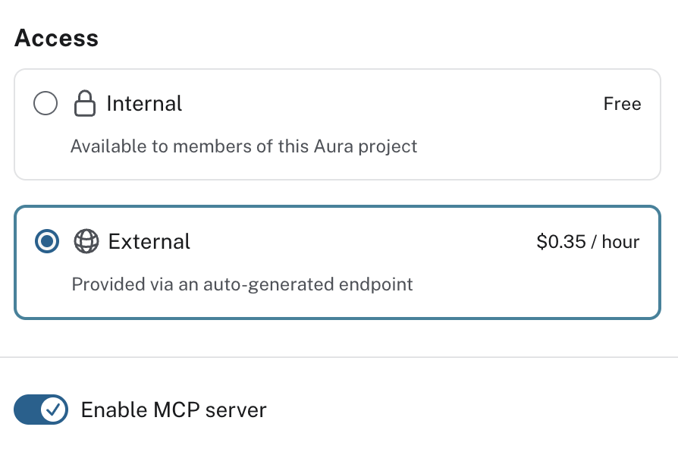Click the External option card
Viewport: 678px width, 452px height.
click(337, 262)
